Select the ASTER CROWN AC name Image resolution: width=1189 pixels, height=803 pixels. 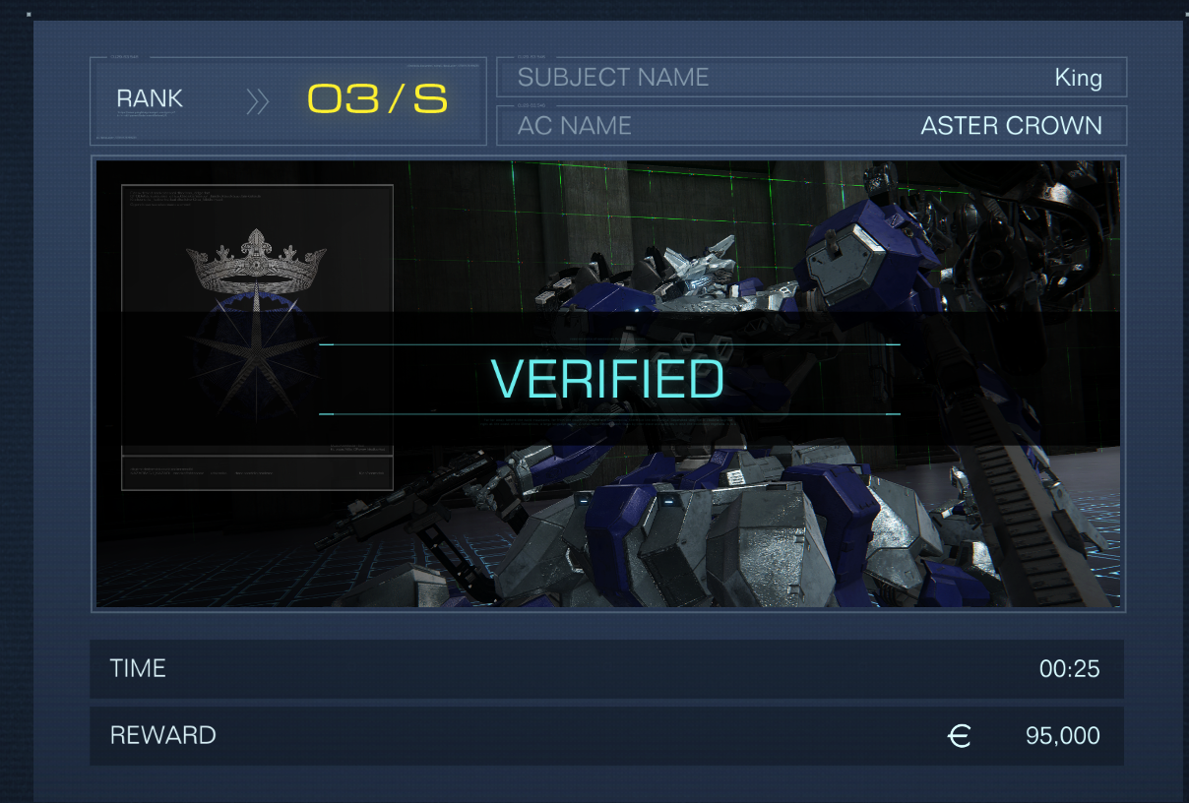coord(1012,126)
